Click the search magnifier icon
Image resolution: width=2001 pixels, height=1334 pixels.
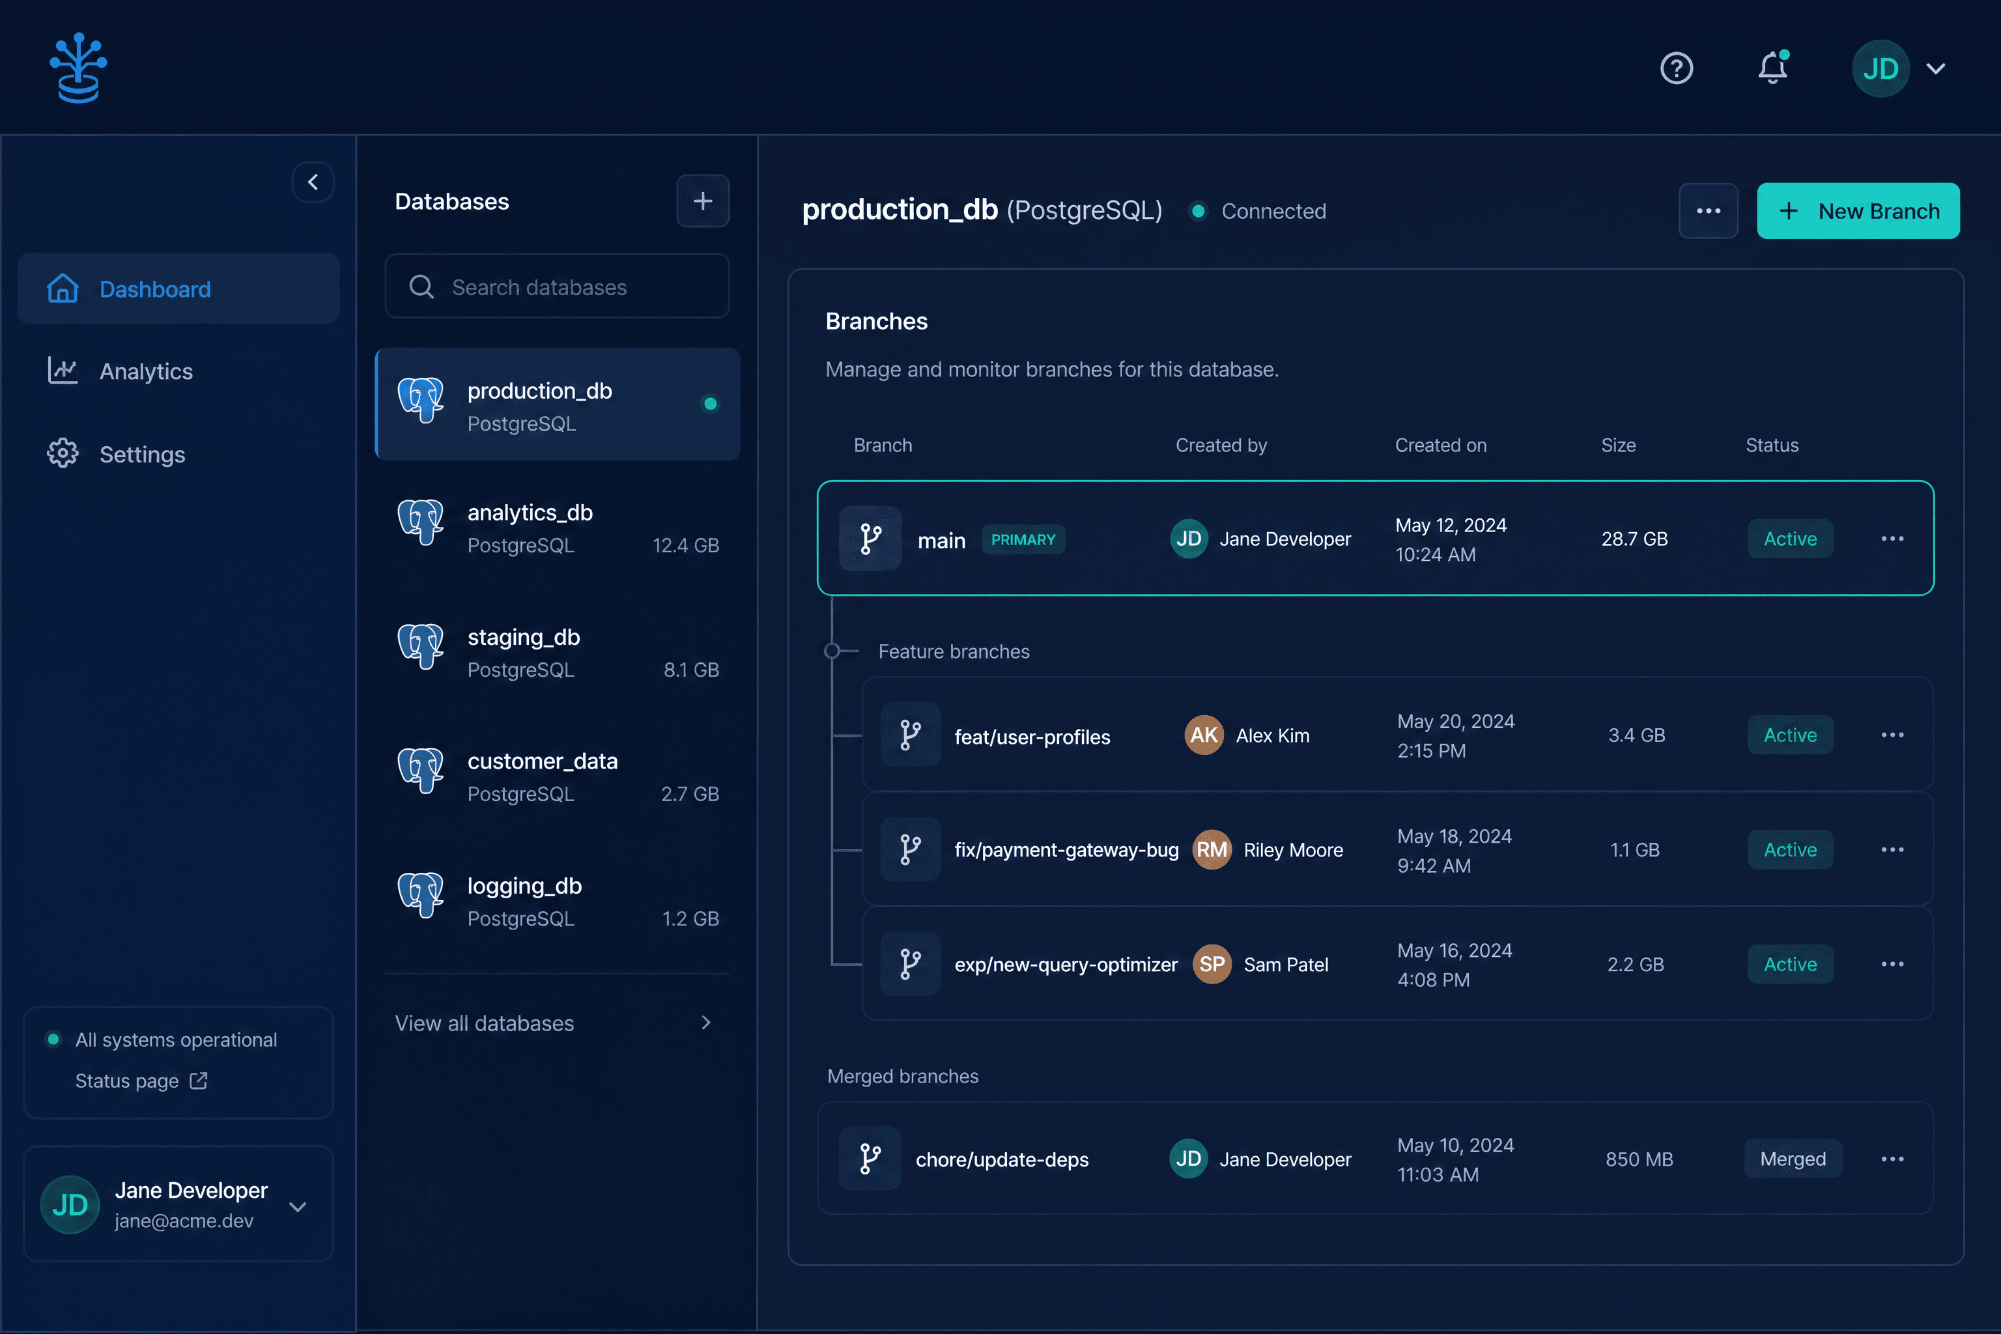pos(421,287)
